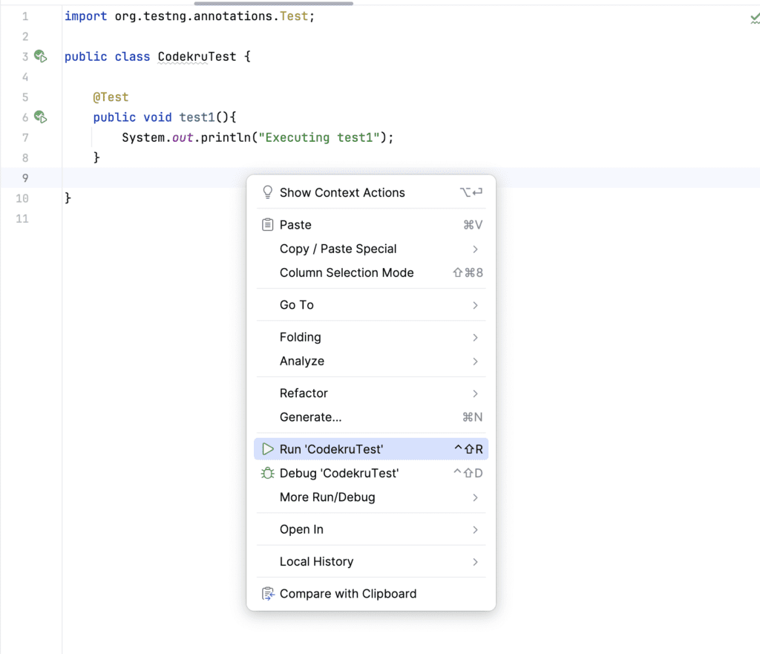Viewport: 760px width, 654px height.
Task: Open the Open In submenu
Action: tap(371, 529)
